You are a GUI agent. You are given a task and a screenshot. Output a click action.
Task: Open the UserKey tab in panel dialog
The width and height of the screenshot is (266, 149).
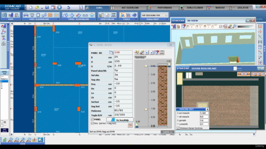(140, 58)
